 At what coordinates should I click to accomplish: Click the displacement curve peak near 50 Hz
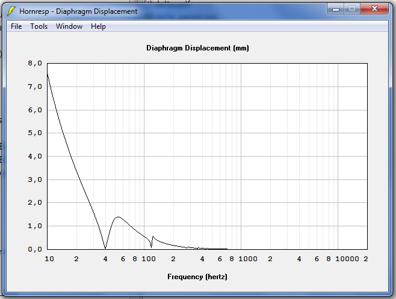pyautogui.click(x=118, y=217)
